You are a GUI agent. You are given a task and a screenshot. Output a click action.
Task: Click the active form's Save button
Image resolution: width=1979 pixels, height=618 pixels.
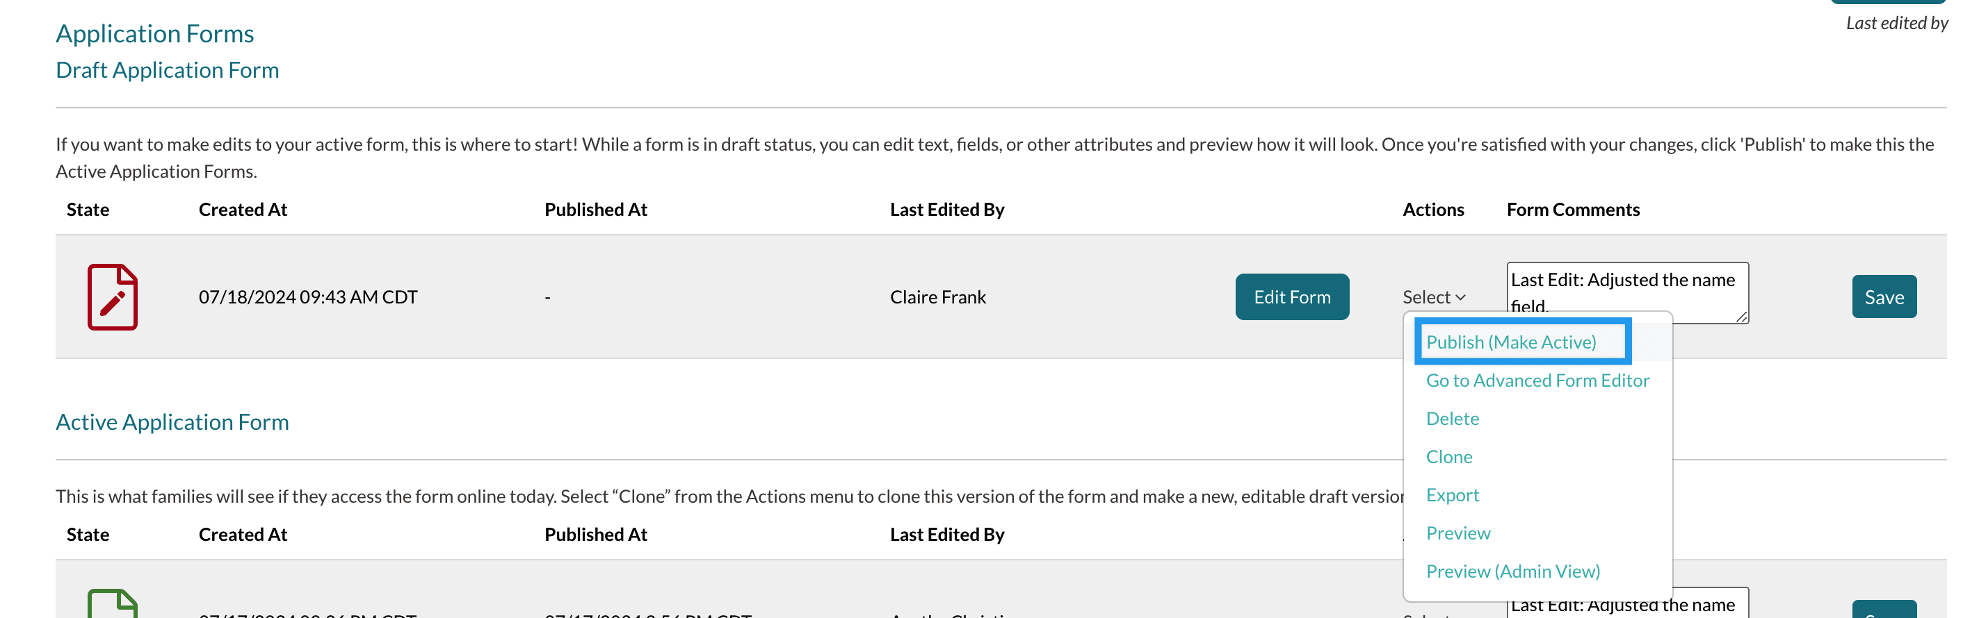pos(1883,610)
